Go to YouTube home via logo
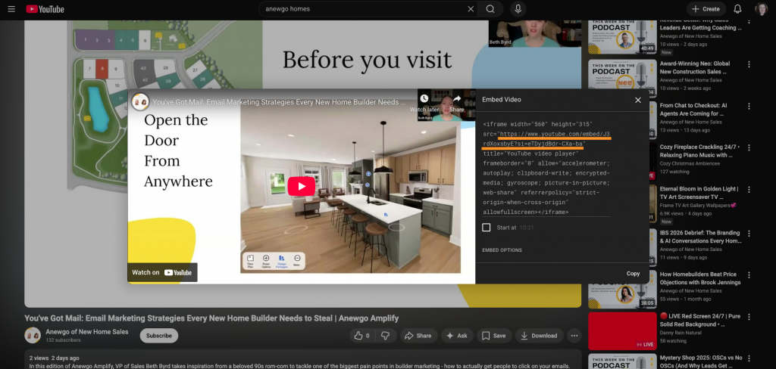Image resolution: width=776 pixels, height=369 pixels. 45,9
